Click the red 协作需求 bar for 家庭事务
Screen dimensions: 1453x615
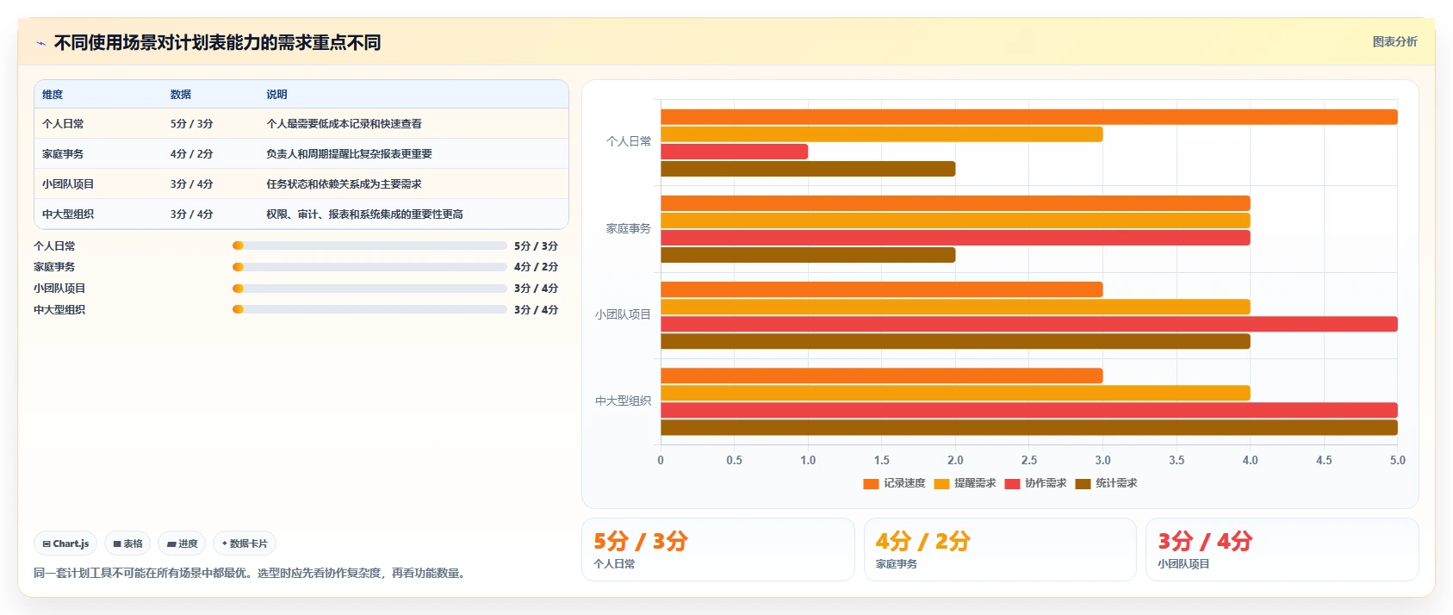[x=955, y=238]
